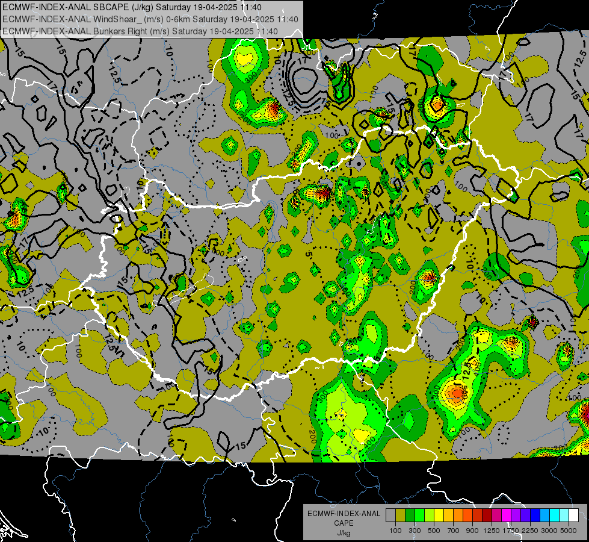Screen dimensions: 589x542
Task: Pick the red-orange swatch left of 900
Action: 467,515
